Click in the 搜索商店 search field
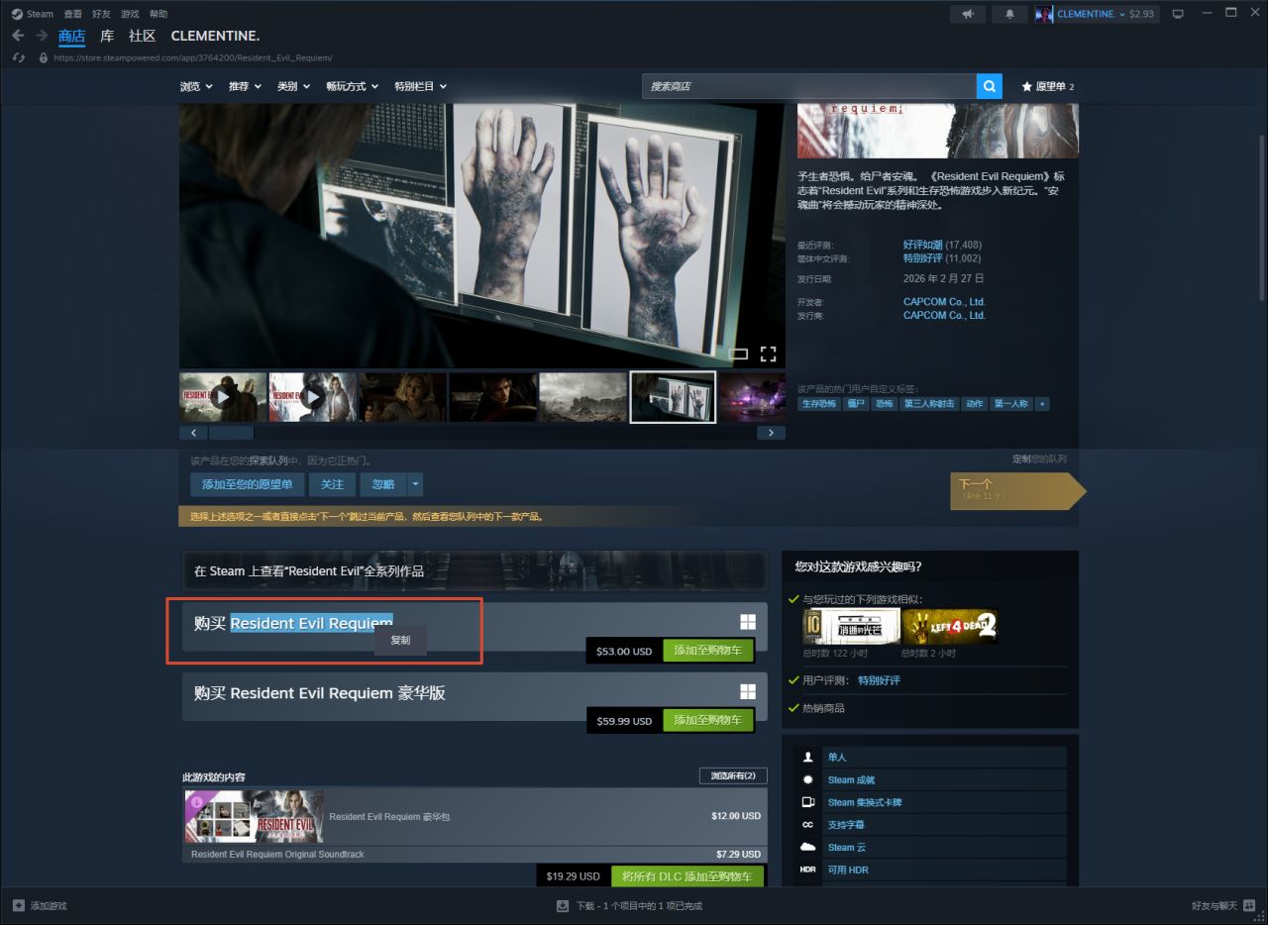This screenshot has width=1268, height=925. click(808, 86)
